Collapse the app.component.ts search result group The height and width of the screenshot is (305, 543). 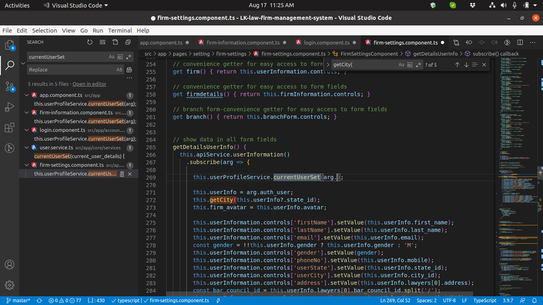[x=27, y=95]
